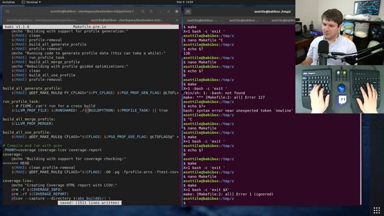Open the clock showing Mar 9 14:04

[x=185, y=2]
